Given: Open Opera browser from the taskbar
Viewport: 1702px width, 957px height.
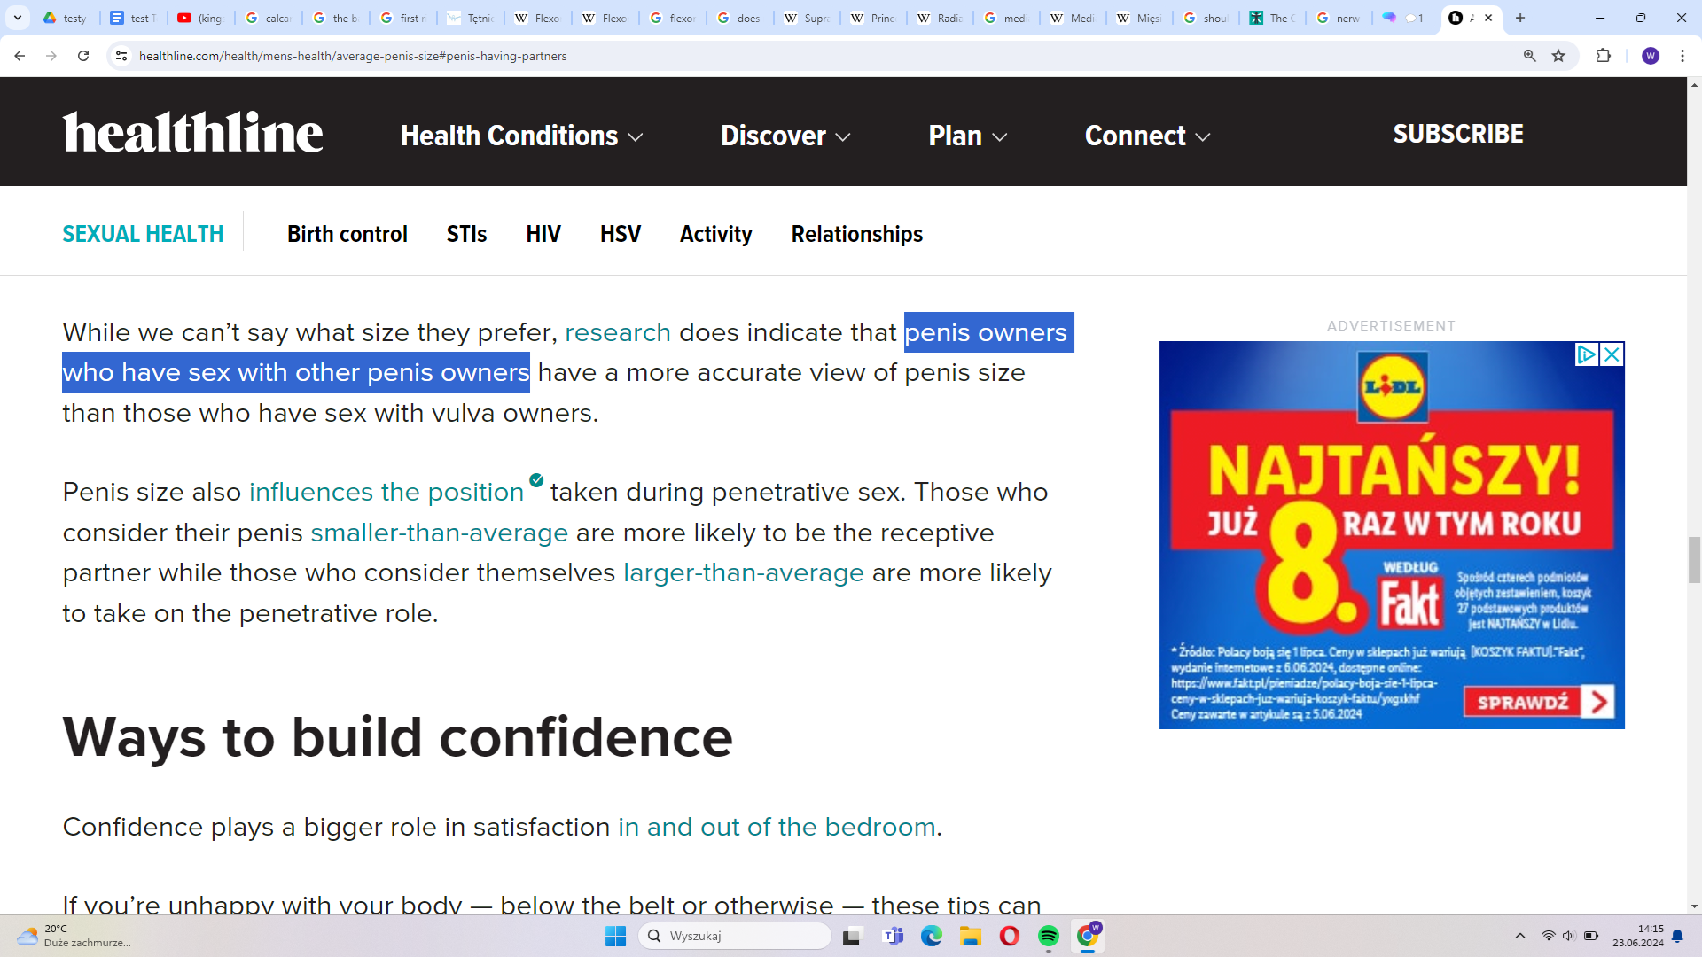Looking at the screenshot, I should click(x=1010, y=936).
